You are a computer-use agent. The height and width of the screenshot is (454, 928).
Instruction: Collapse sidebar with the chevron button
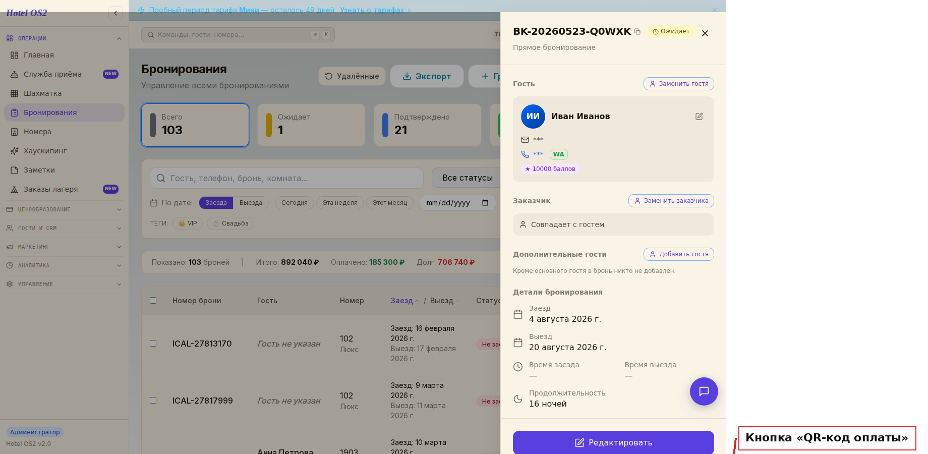tap(115, 13)
